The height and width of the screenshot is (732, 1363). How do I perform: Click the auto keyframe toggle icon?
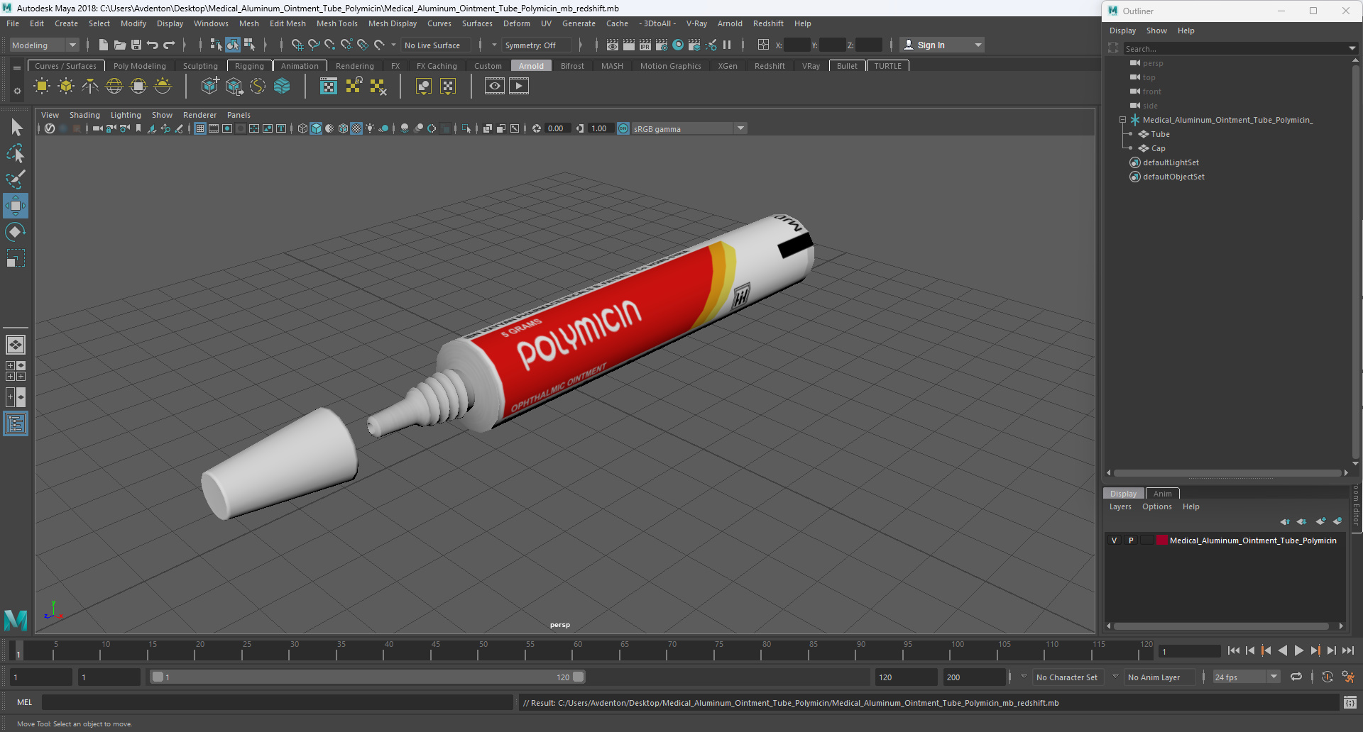pos(1327,677)
